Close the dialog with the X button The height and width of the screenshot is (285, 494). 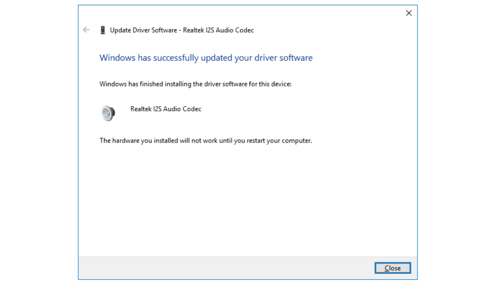[408, 13]
